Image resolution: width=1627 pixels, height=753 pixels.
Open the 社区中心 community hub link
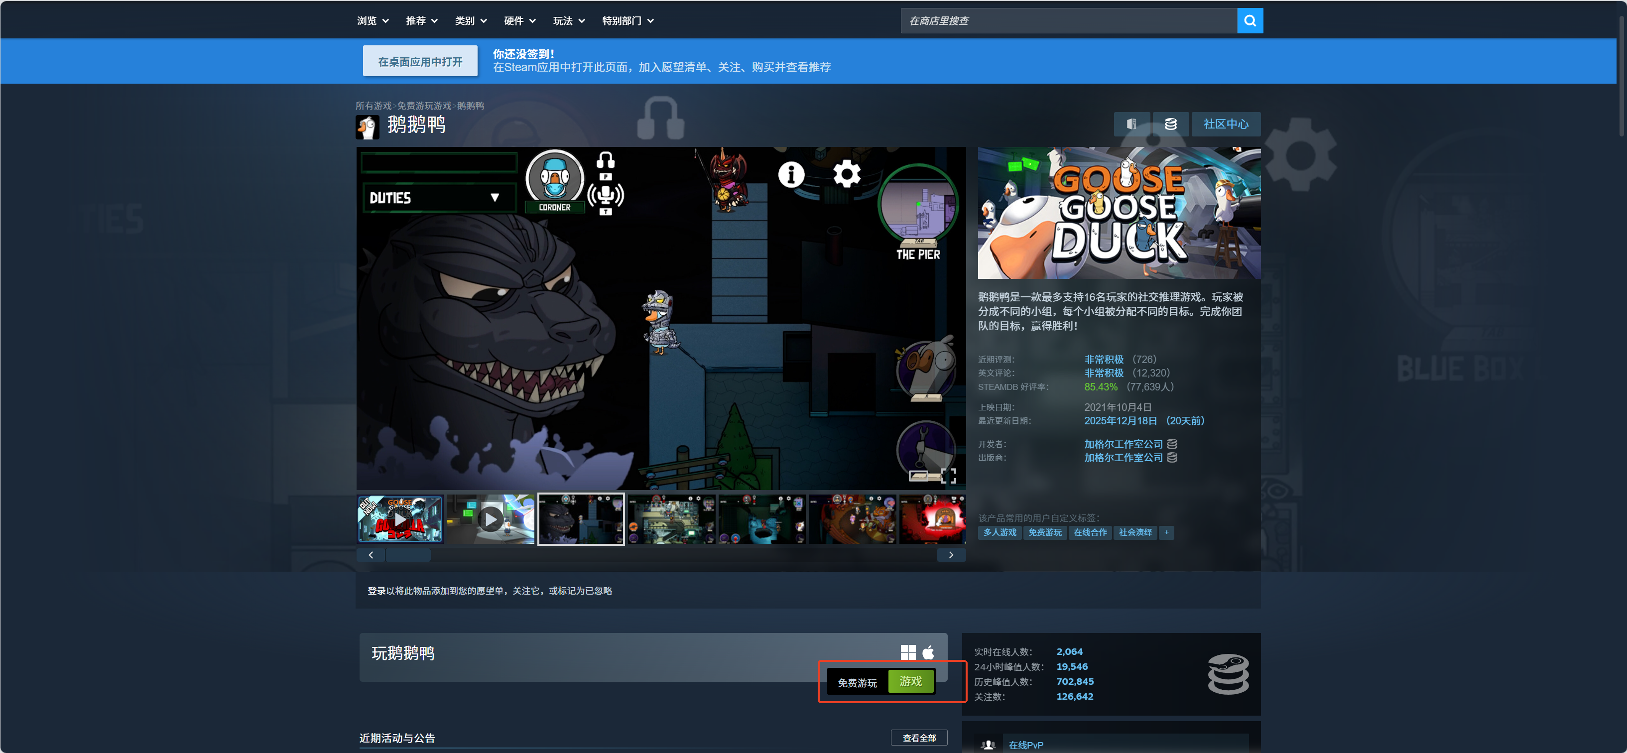(1225, 124)
